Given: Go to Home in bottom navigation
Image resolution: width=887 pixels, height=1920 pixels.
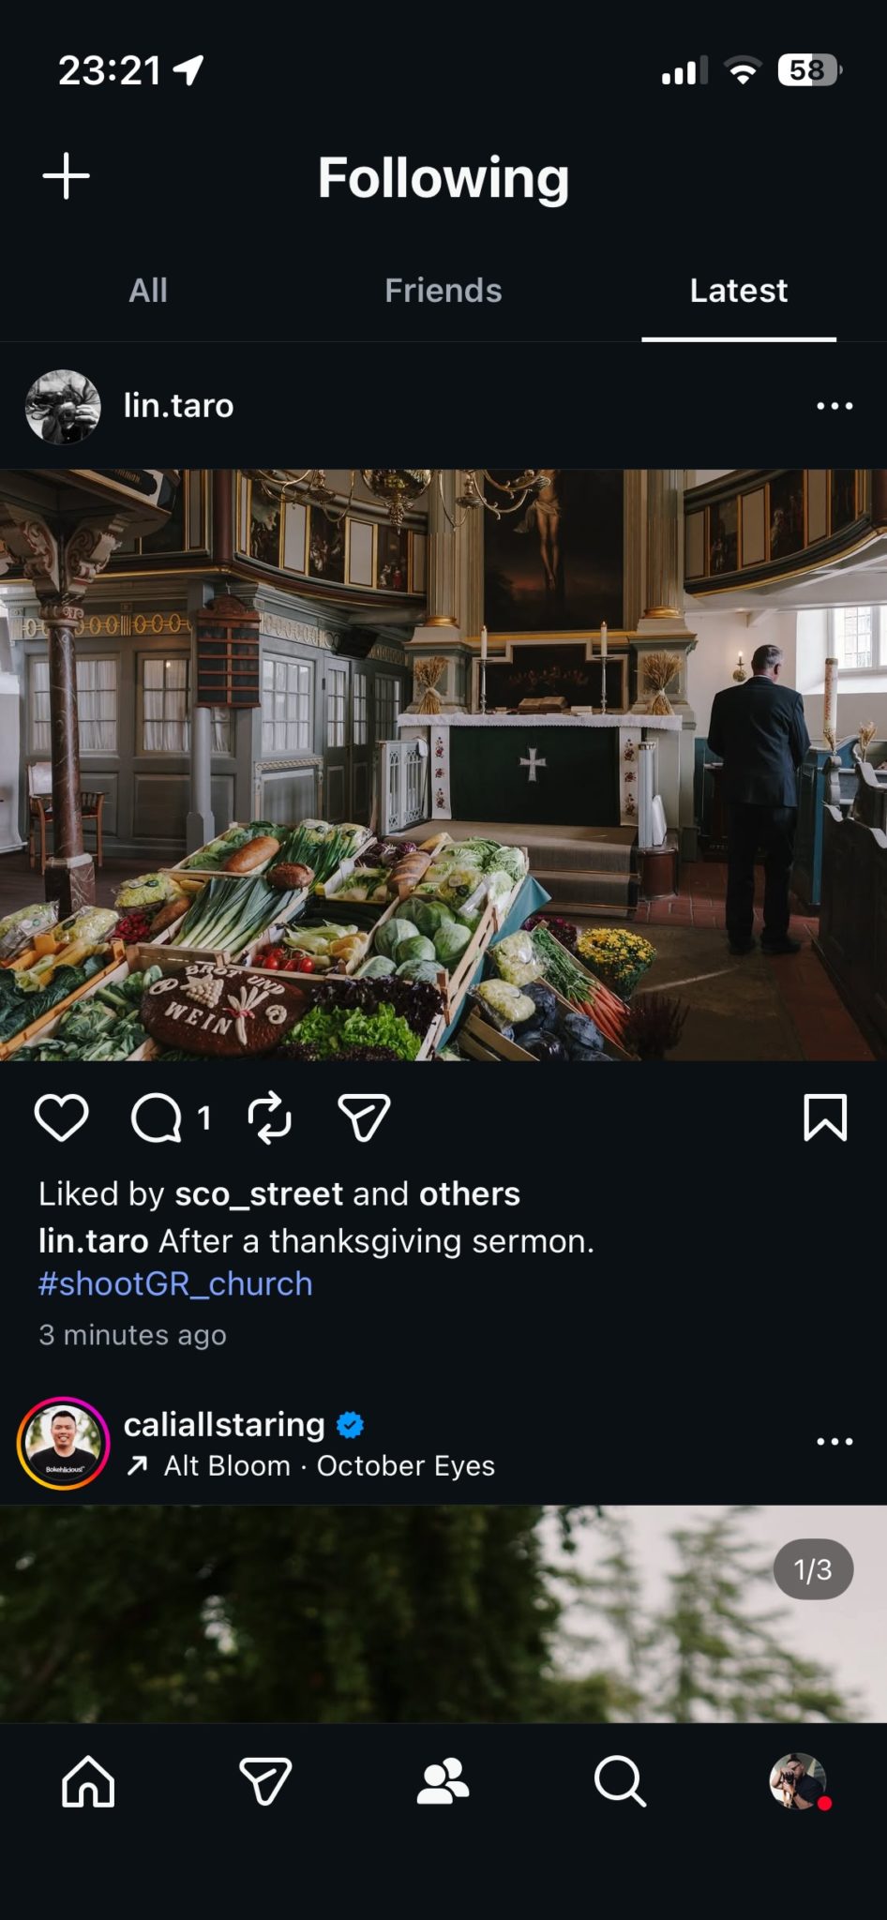Looking at the screenshot, I should tap(88, 1780).
